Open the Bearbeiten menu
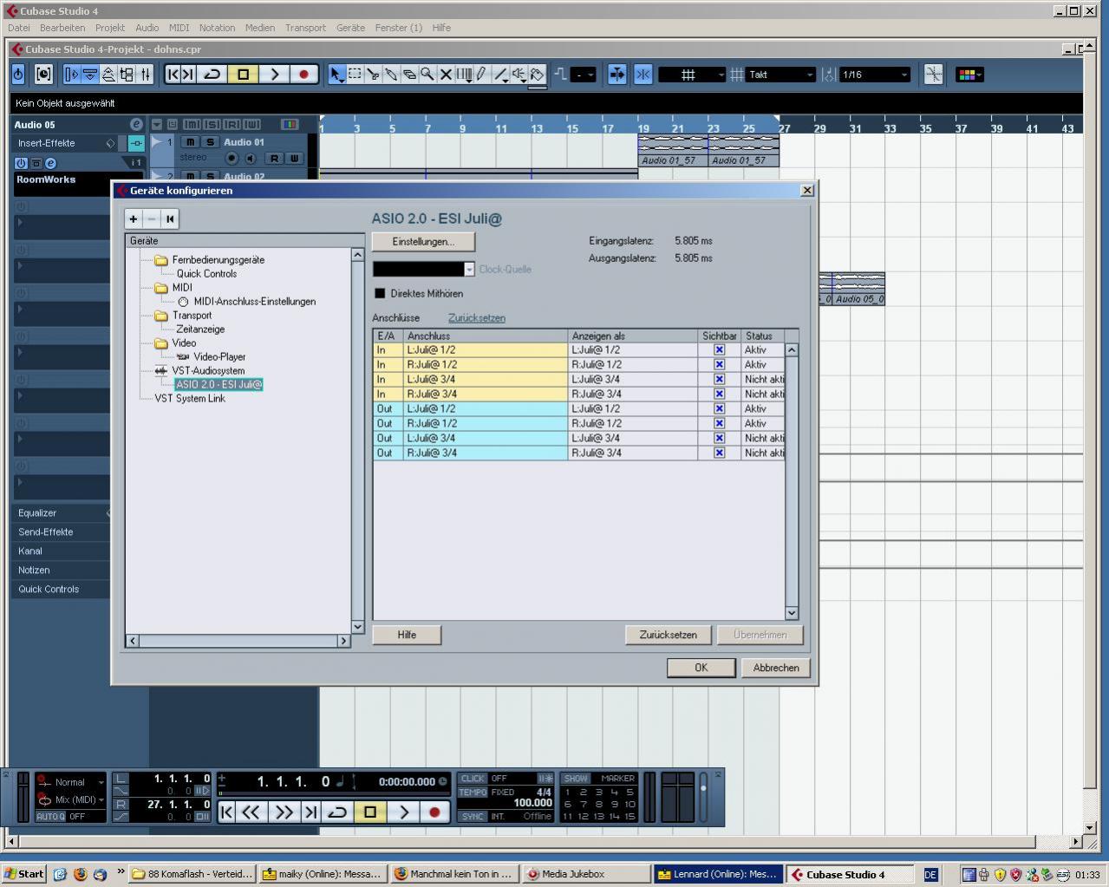This screenshot has height=887, width=1109. pyautogui.click(x=62, y=28)
